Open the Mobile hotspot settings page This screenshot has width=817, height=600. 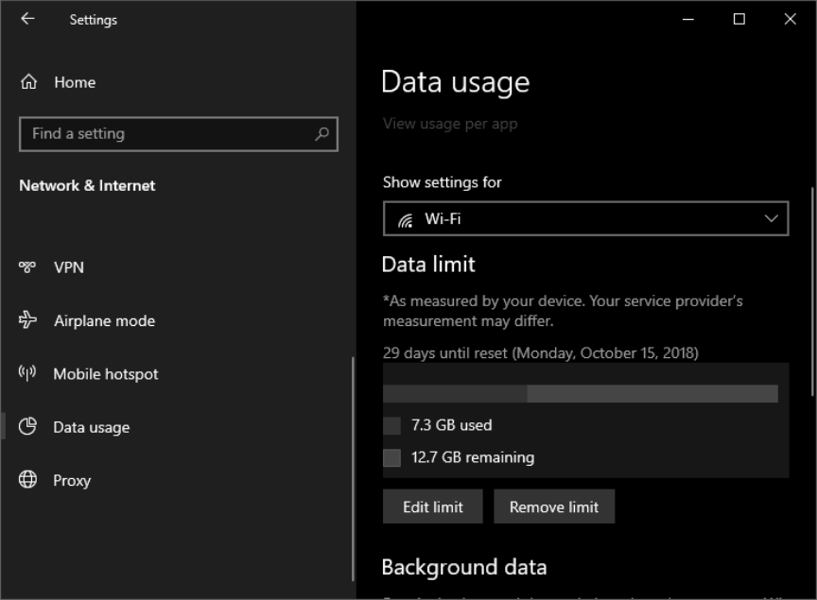pos(106,374)
